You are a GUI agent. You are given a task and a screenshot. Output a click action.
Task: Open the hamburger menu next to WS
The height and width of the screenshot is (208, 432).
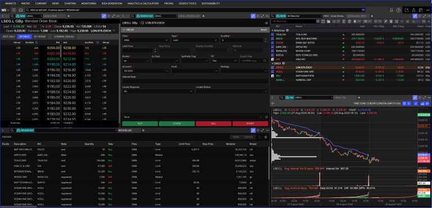(x=13, y=10)
